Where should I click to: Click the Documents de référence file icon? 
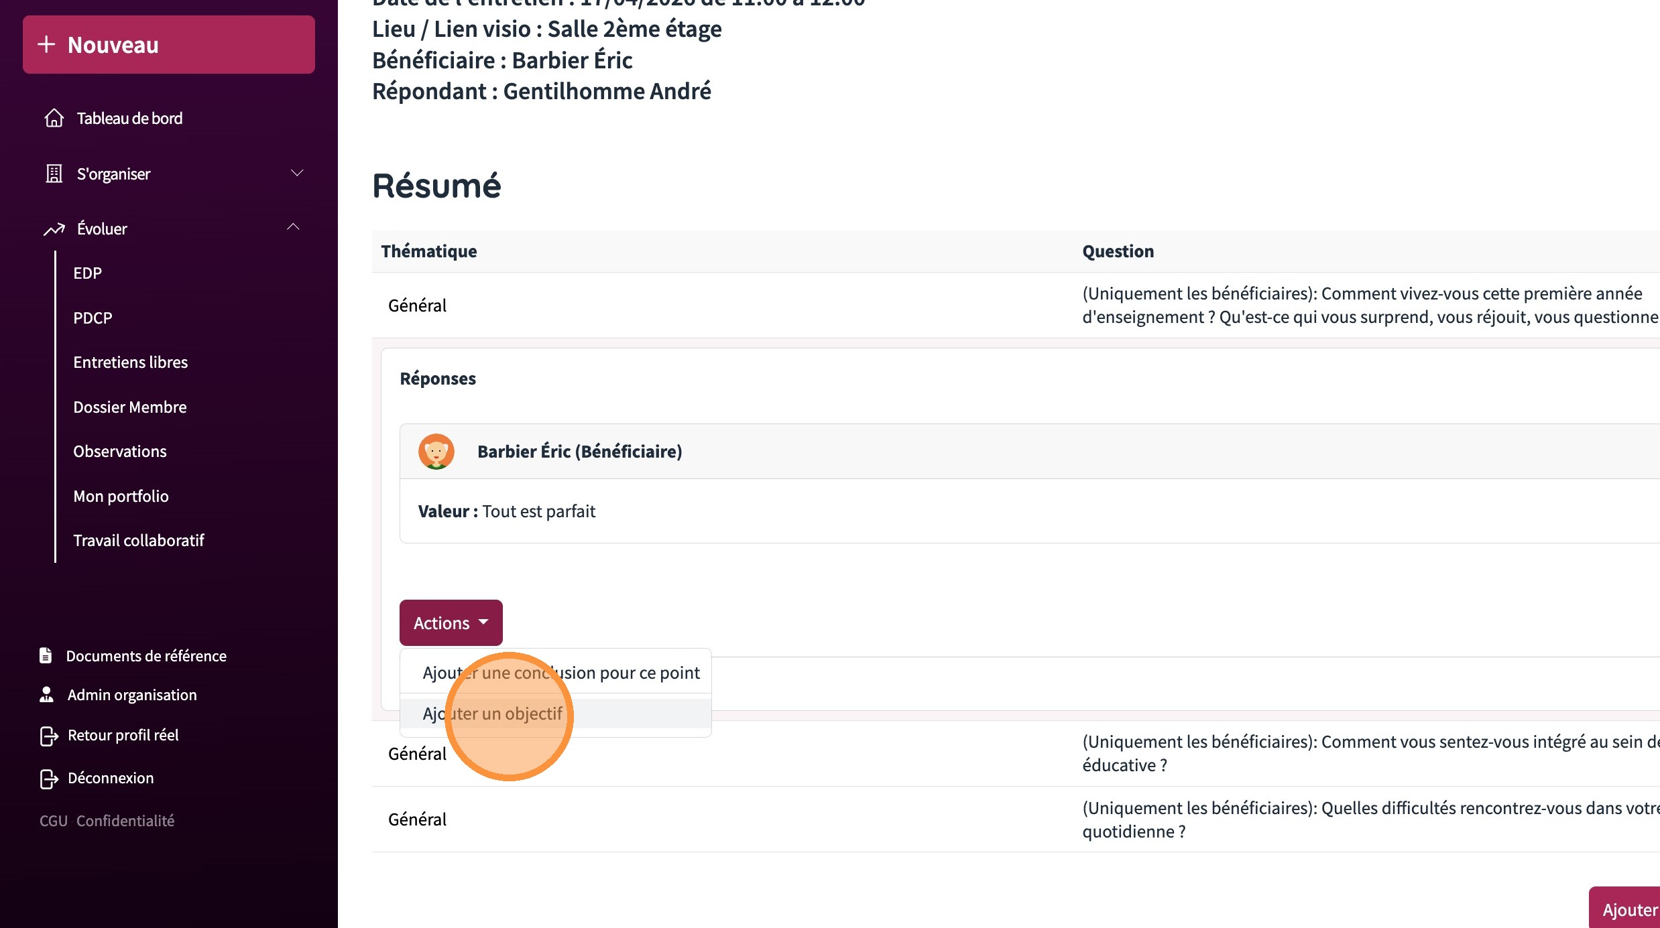click(46, 655)
